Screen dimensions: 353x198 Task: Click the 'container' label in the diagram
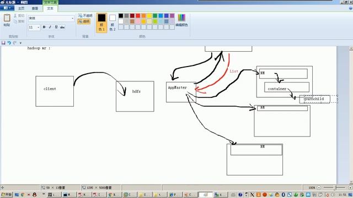pyautogui.click(x=277, y=89)
